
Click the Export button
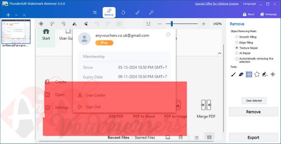tap(253, 138)
